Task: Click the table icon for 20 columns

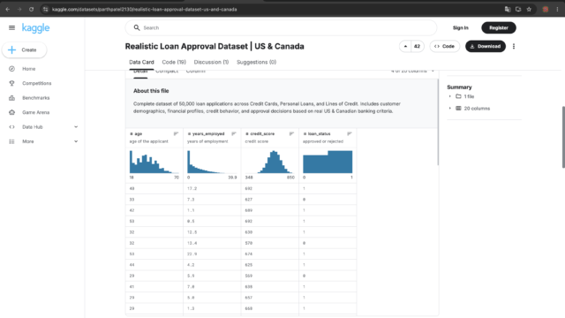Action: click(x=458, y=109)
